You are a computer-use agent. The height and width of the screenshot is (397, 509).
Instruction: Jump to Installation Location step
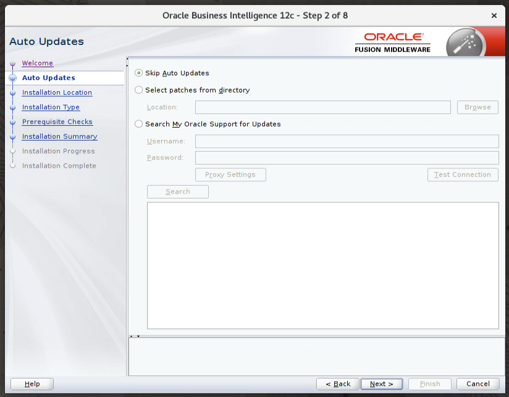point(57,92)
